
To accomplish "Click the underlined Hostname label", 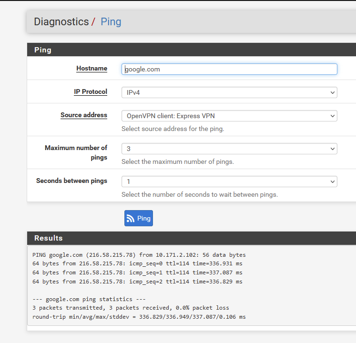I will click(x=92, y=68).
